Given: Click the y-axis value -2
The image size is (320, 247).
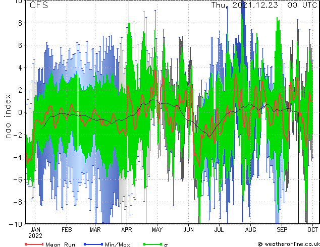Looking at the screenshot, I should (x=18, y=135).
